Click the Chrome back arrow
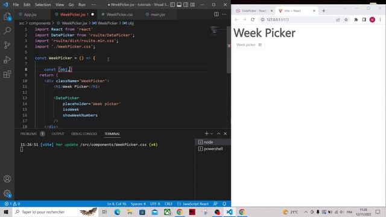386x217 pixels. [x=236, y=19]
